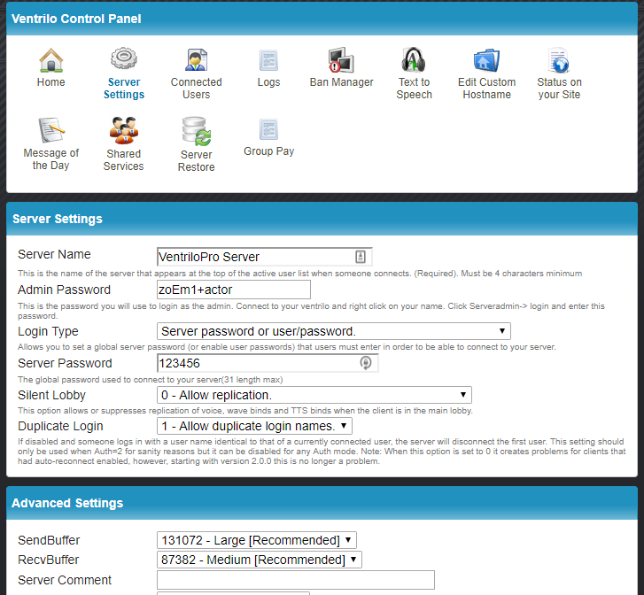The width and height of the screenshot is (644, 595).
Task: Open the Connected Users icon
Action: pos(197,60)
